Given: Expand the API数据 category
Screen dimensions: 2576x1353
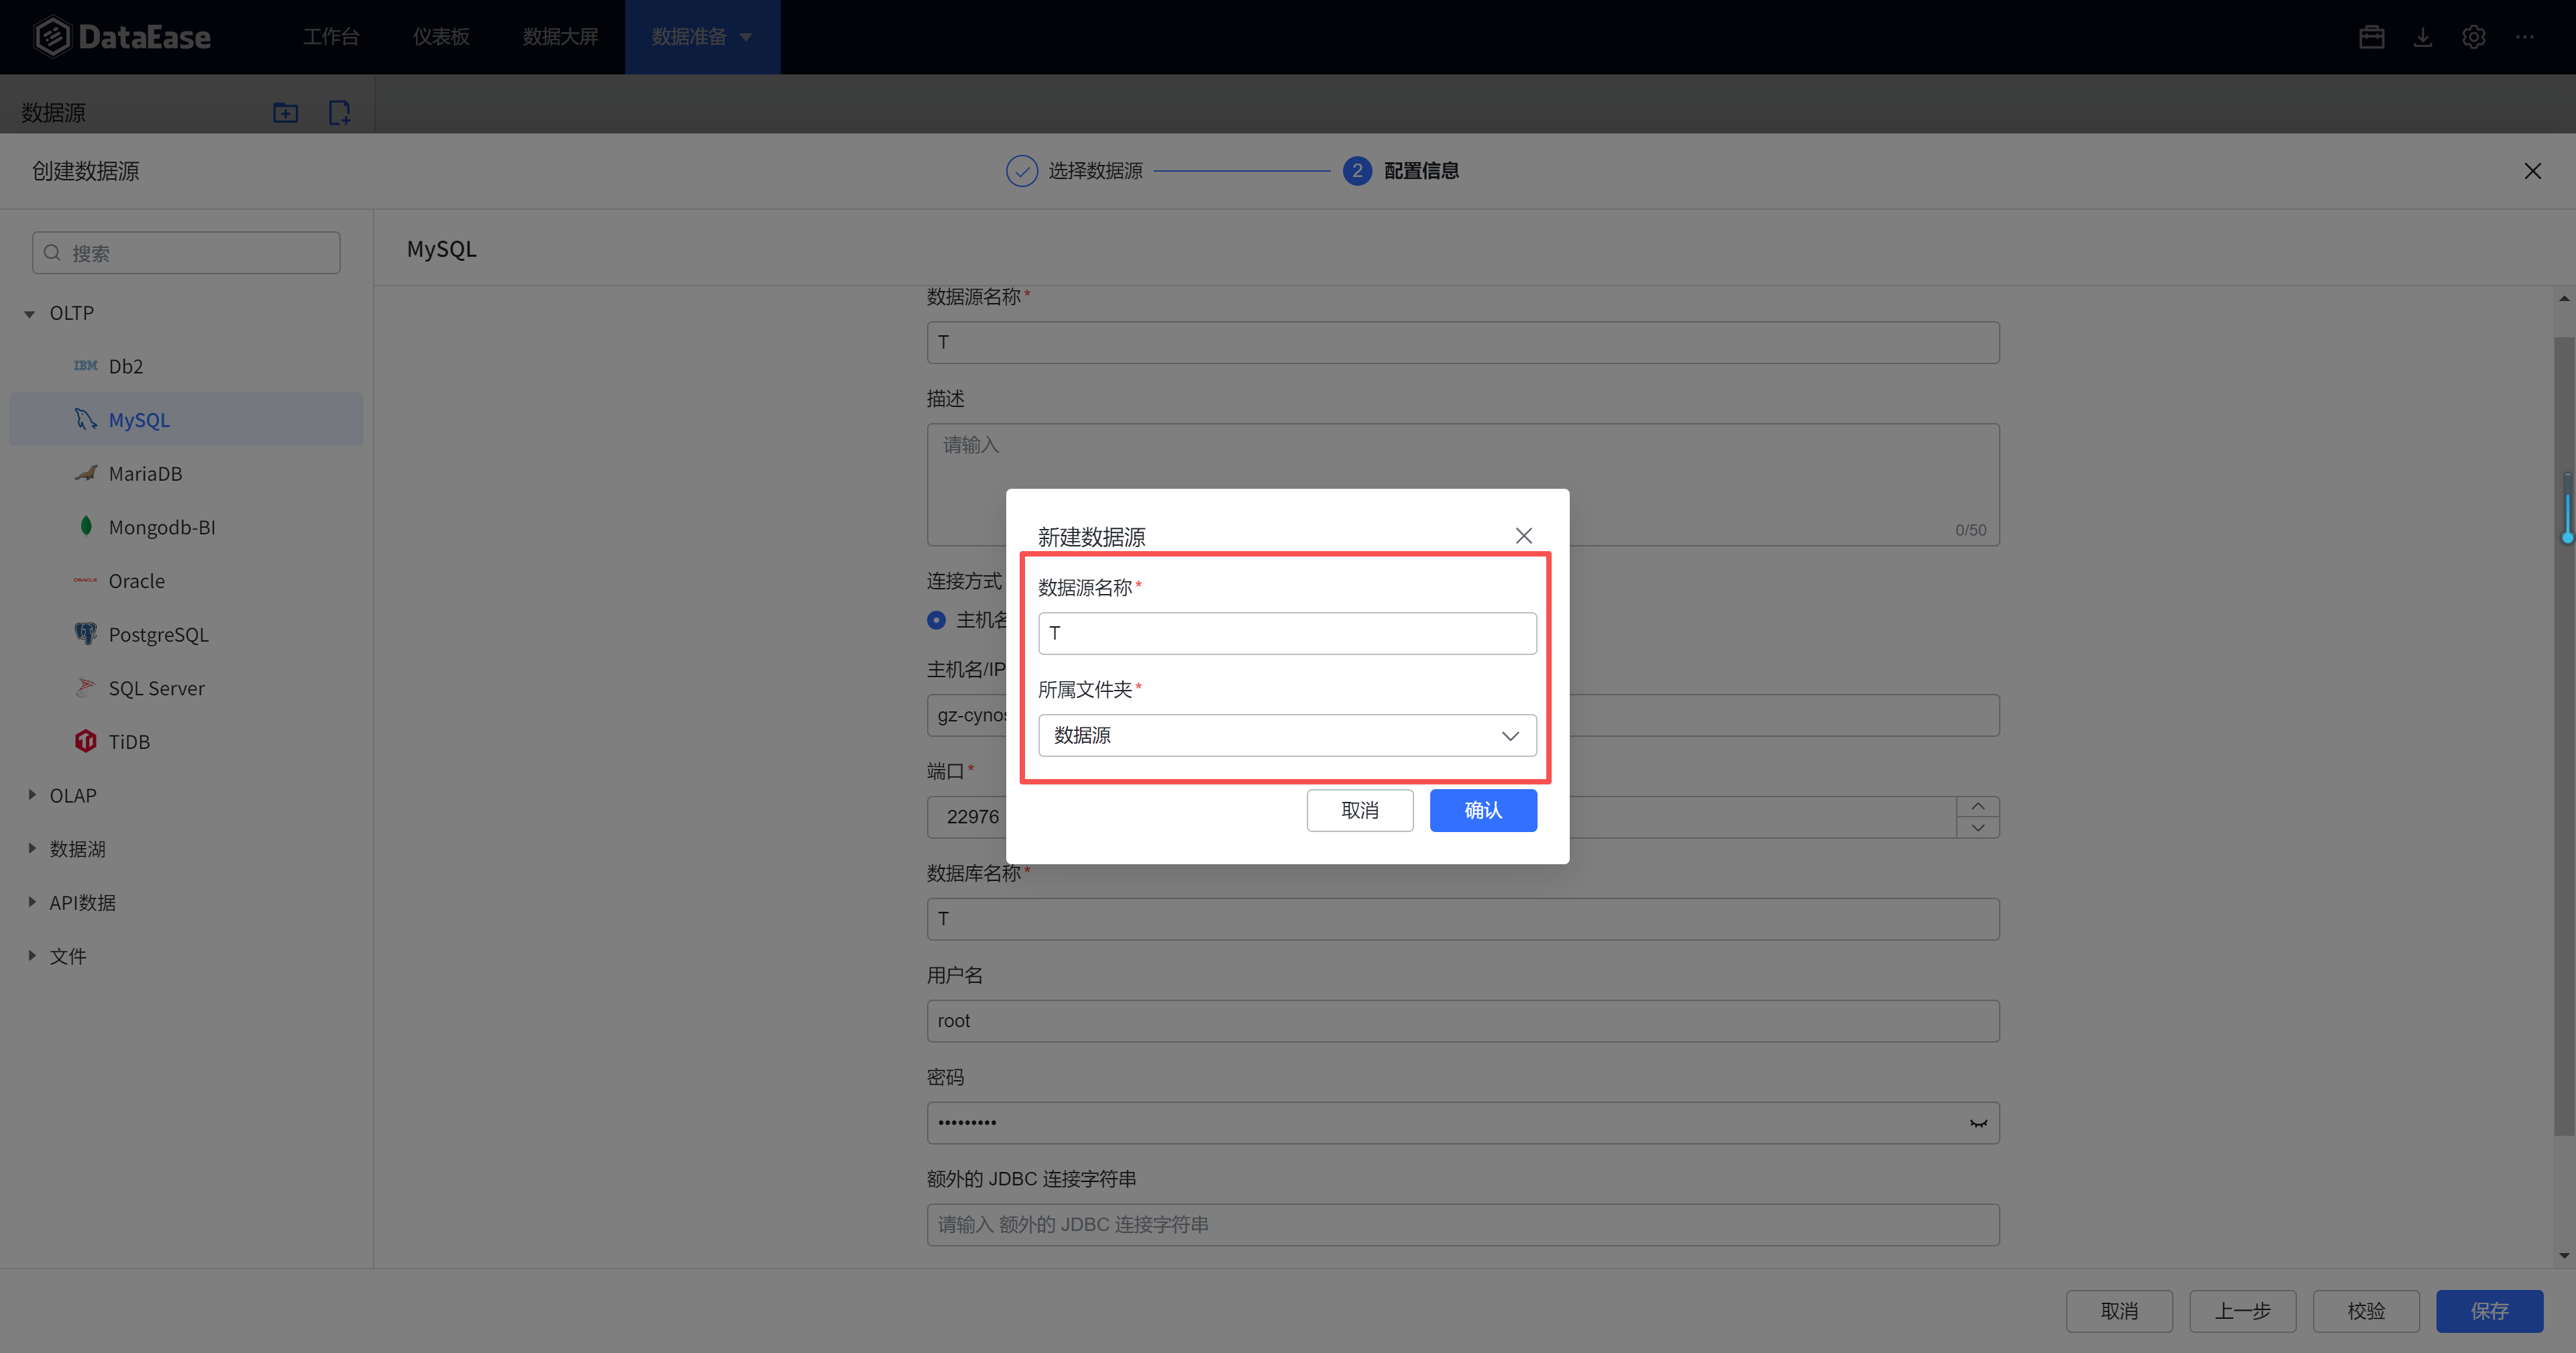Looking at the screenshot, I should coord(32,902).
